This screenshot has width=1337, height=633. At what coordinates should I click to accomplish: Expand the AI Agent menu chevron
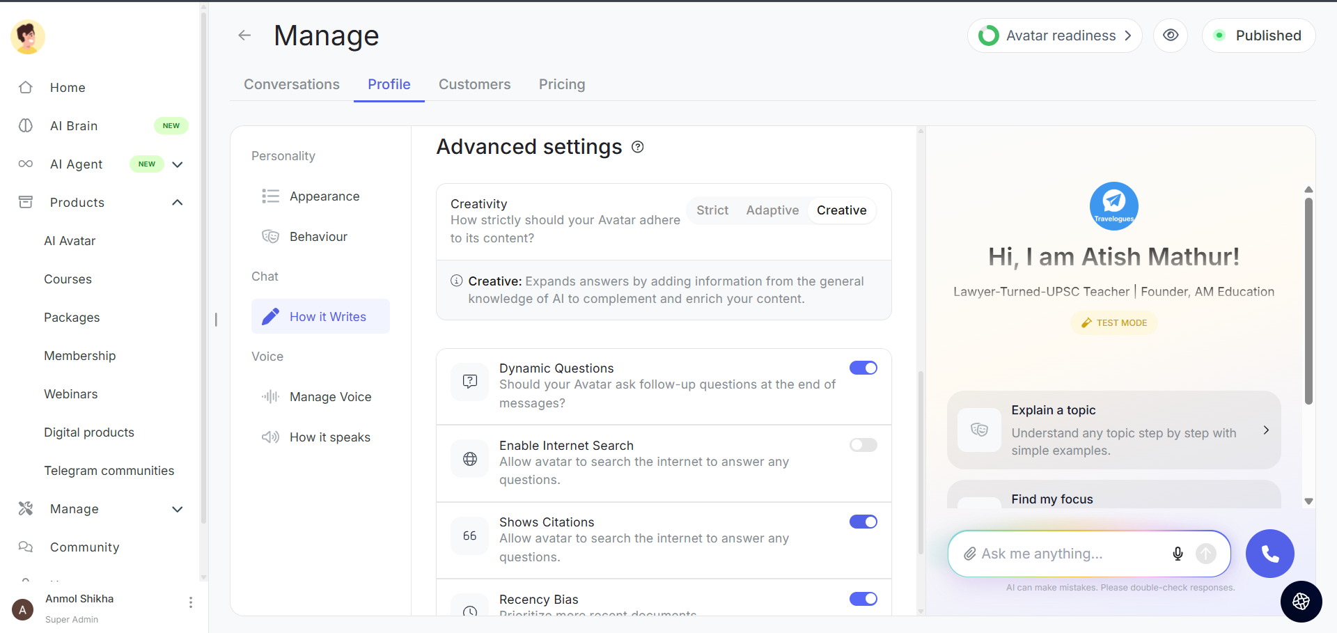pos(178,164)
